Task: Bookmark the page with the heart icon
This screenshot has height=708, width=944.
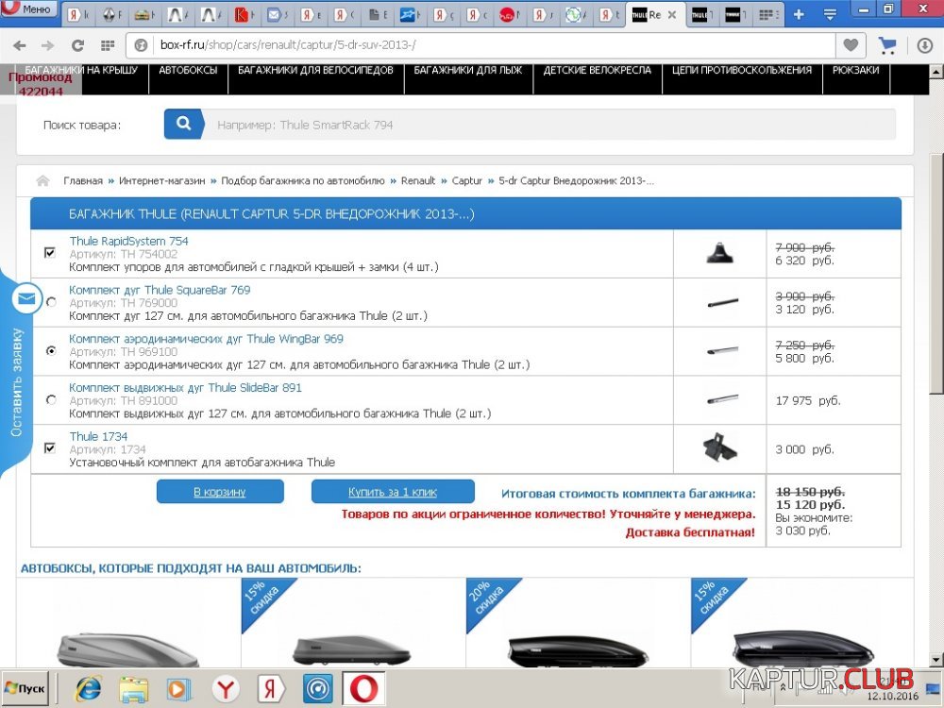Action: (x=851, y=44)
